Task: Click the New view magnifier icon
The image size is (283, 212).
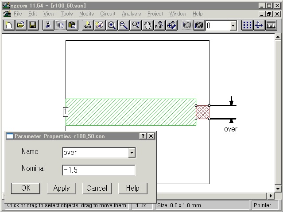Action: point(88,25)
